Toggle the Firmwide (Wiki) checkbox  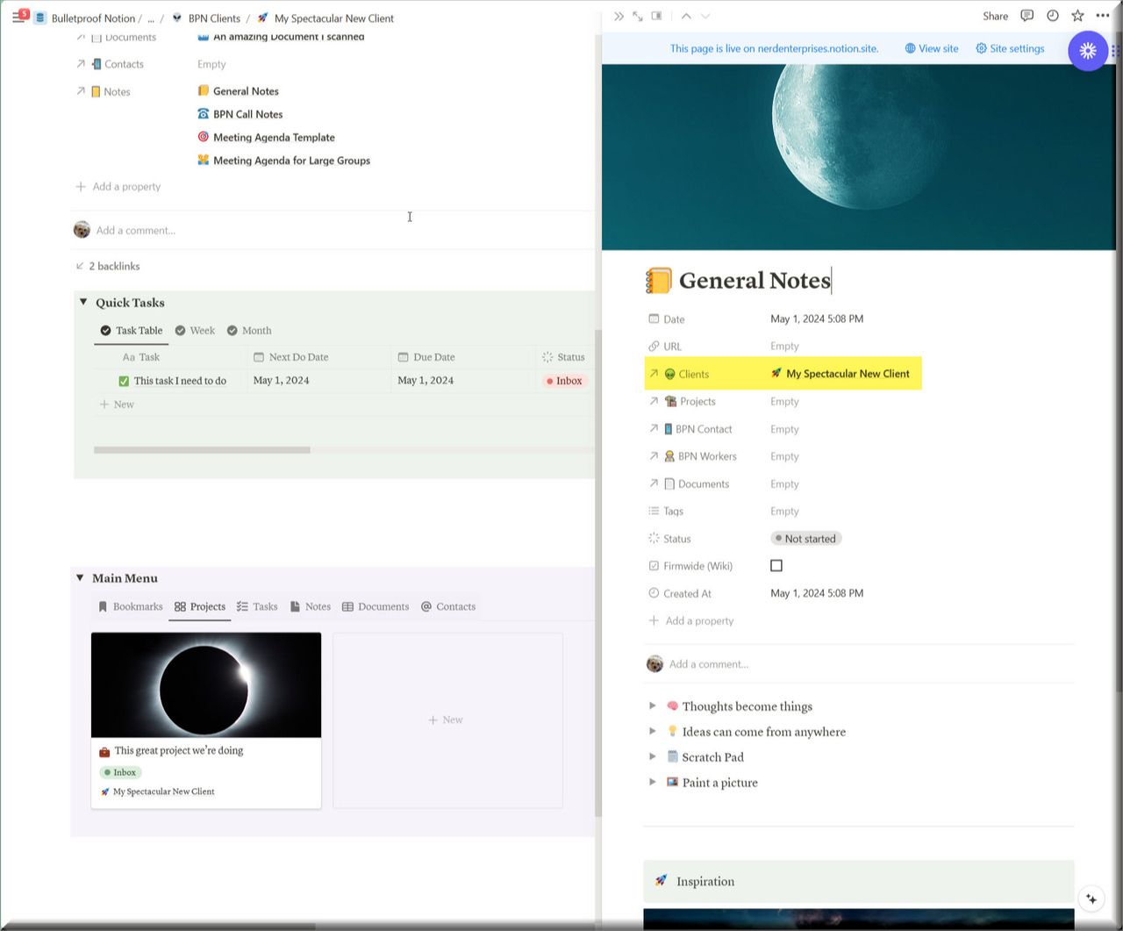(776, 566)
